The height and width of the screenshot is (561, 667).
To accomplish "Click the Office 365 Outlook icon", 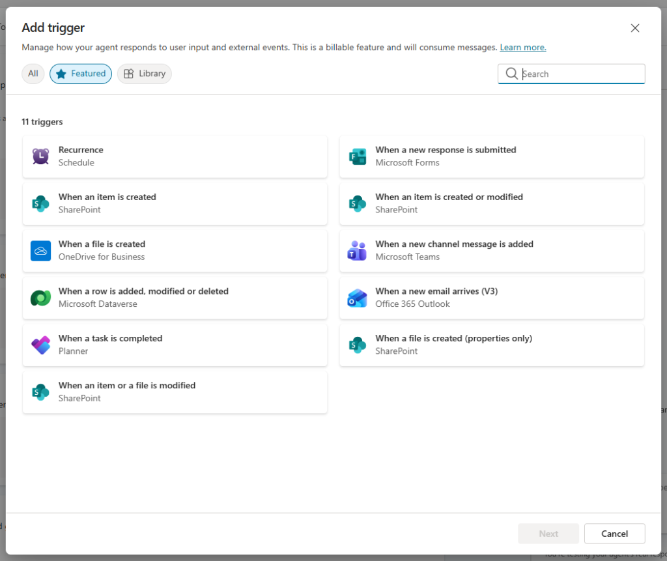I will click(x=357, y=298).
